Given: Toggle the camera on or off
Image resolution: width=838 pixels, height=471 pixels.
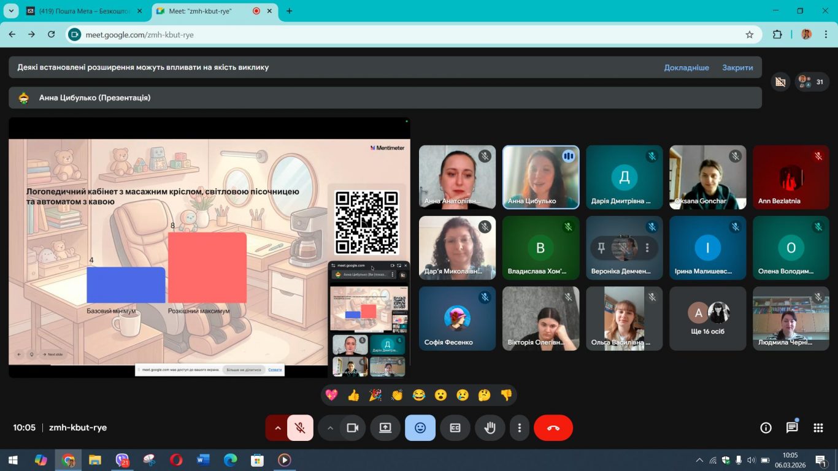Looking at the screenshot, I should click(x=353, y=428).
